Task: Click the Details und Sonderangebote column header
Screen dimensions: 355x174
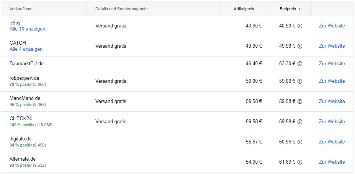Action: (121, 9)
